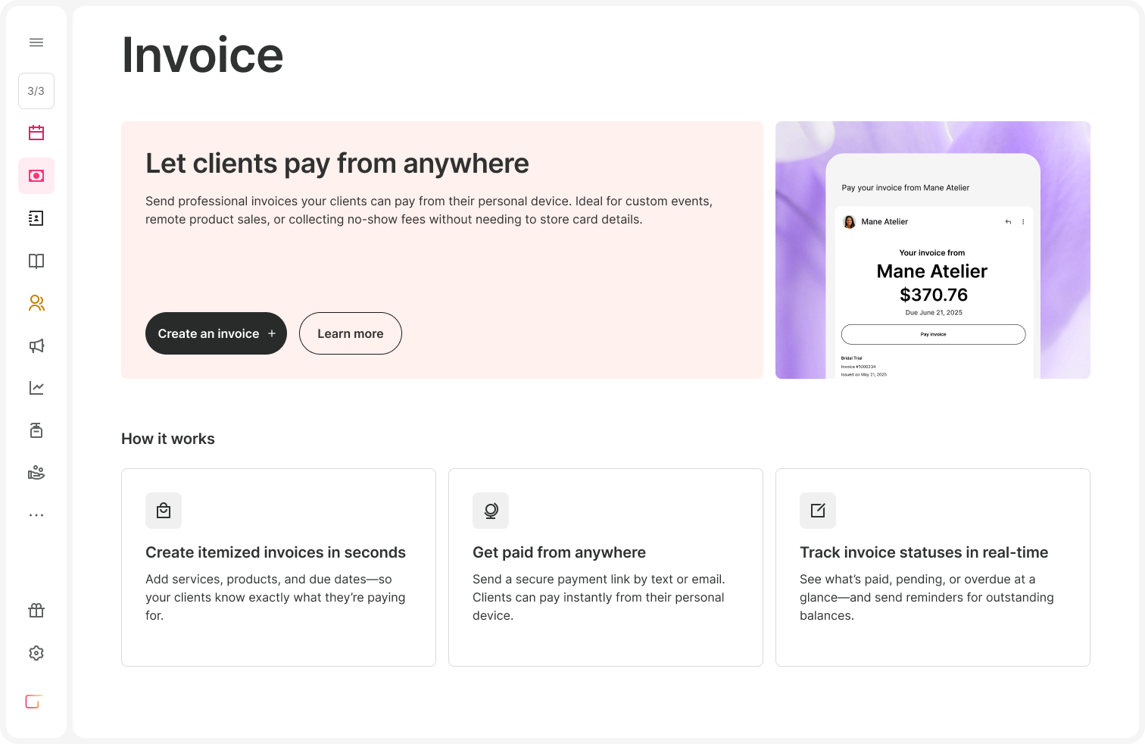Click the Pay invoice field in the phone preview

(933, 334)
